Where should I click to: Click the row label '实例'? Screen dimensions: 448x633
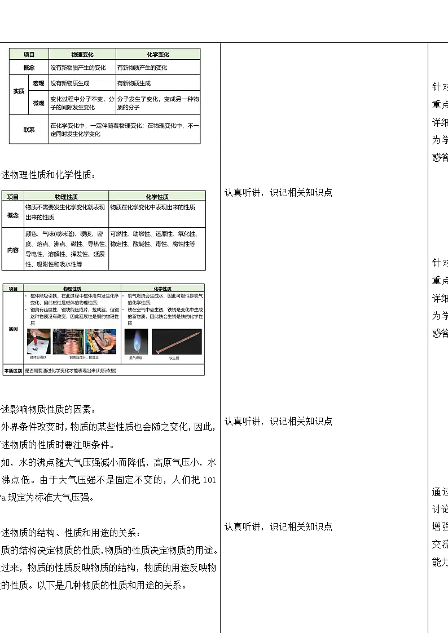14,329
